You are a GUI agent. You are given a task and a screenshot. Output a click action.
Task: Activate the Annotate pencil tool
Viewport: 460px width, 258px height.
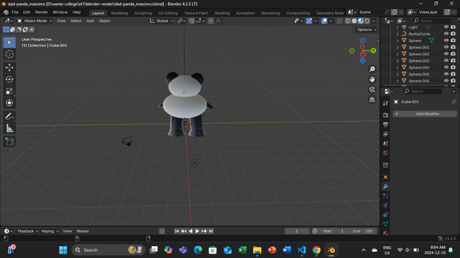9,117
